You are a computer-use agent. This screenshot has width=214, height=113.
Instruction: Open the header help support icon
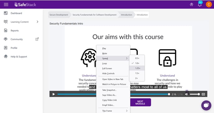(x=192, y=4)
